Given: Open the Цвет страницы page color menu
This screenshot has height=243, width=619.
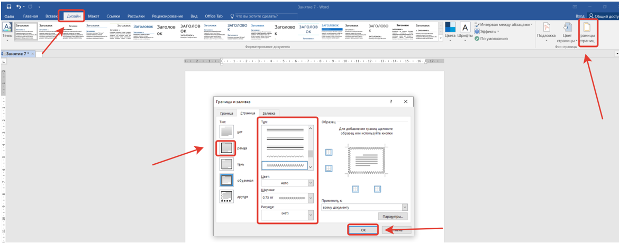Looking at the screenshot, I should [567, 32].
